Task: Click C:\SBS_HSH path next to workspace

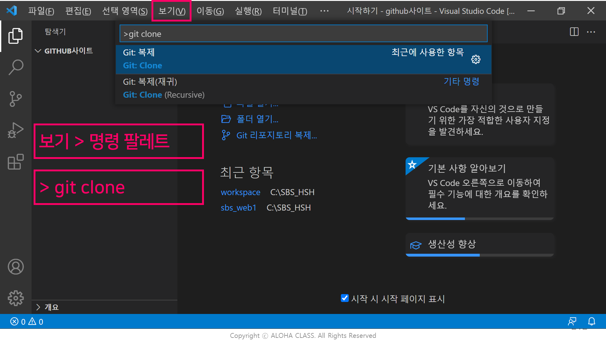Action: point(292,192)
